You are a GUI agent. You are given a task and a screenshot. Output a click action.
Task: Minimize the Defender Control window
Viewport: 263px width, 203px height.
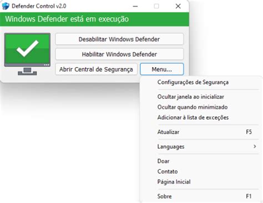[135, 6]
